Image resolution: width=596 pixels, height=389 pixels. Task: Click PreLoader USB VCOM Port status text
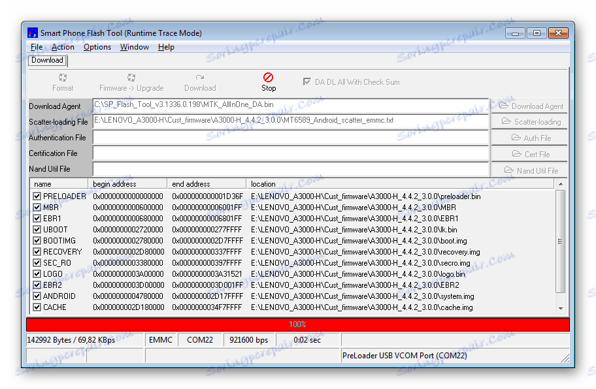(405, 356)
